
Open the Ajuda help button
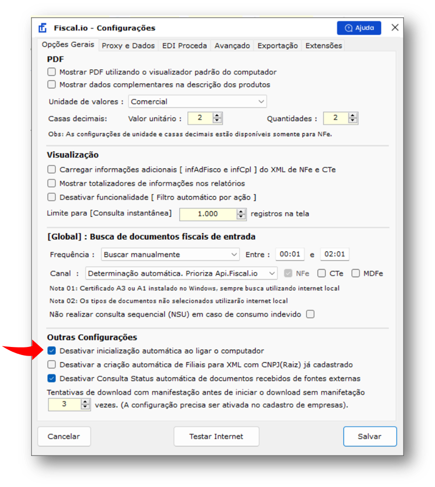click(359, 28)
